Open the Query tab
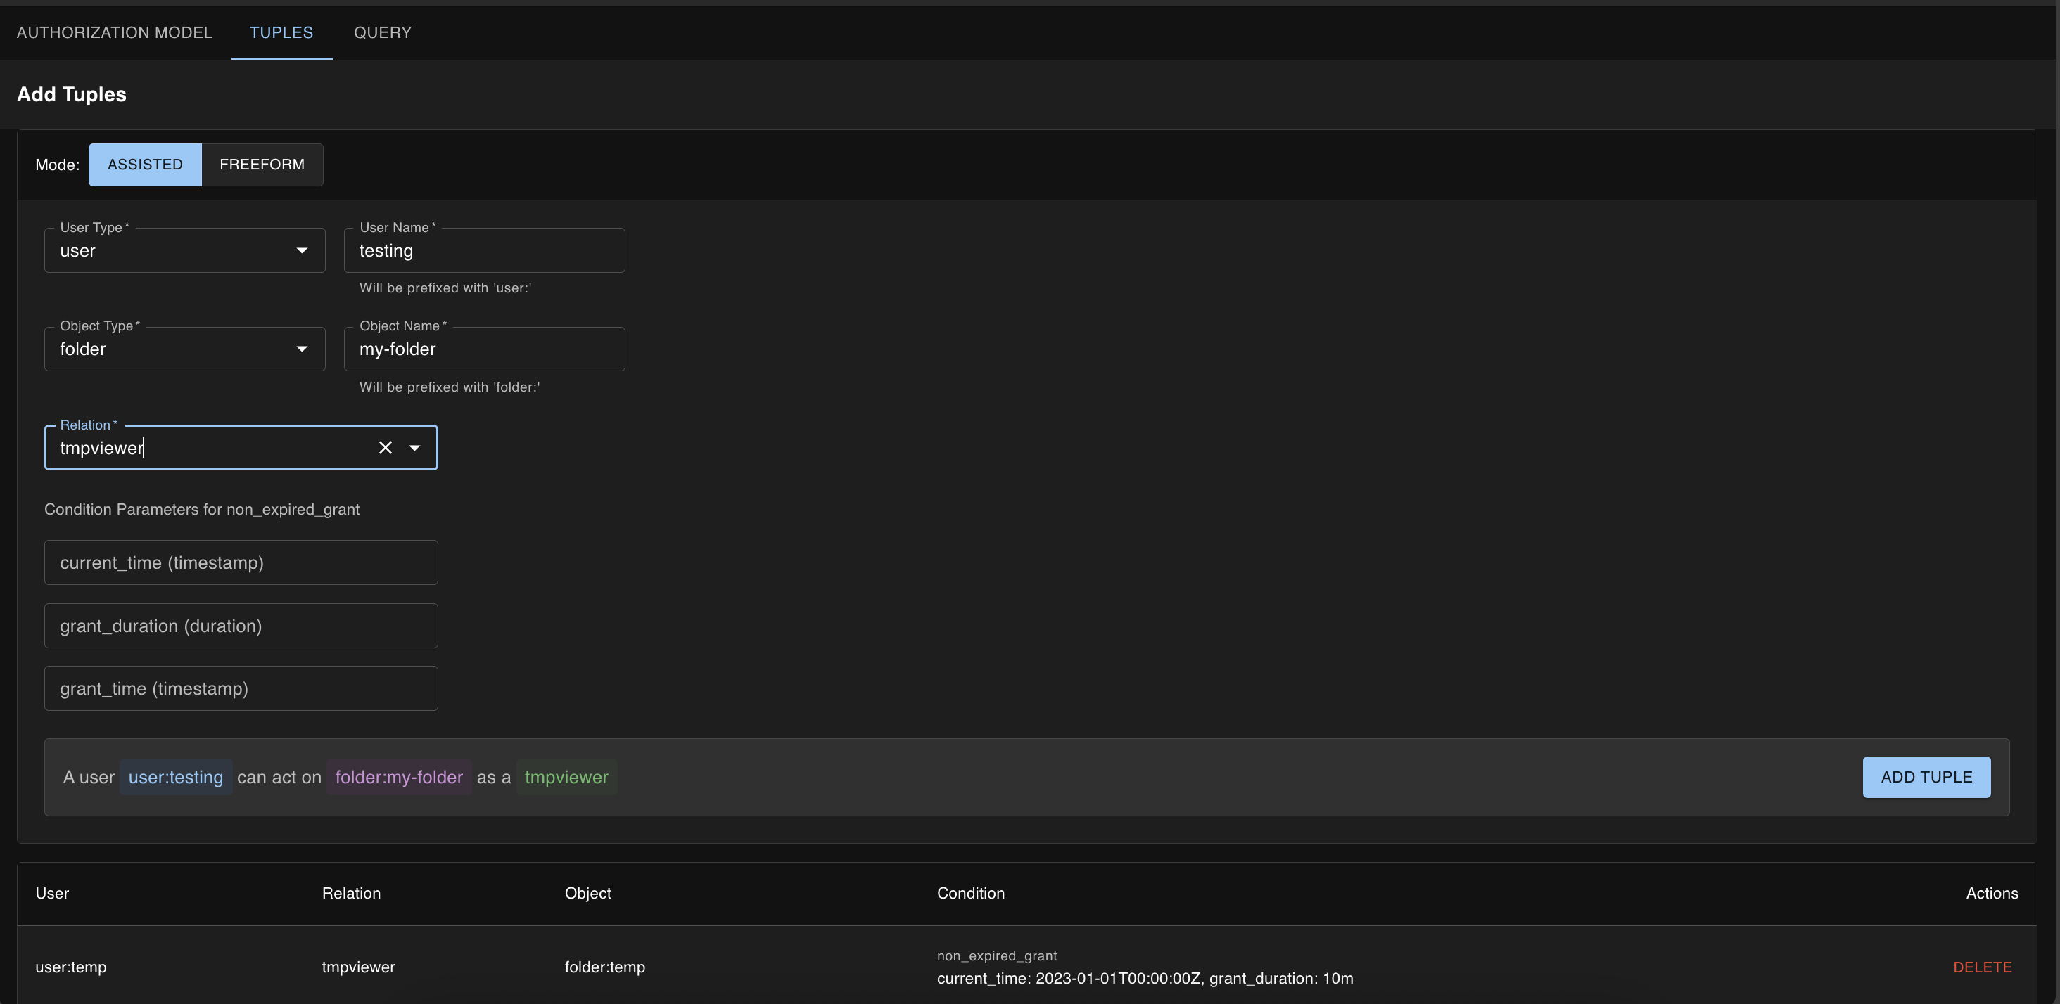 coord(382,33)
